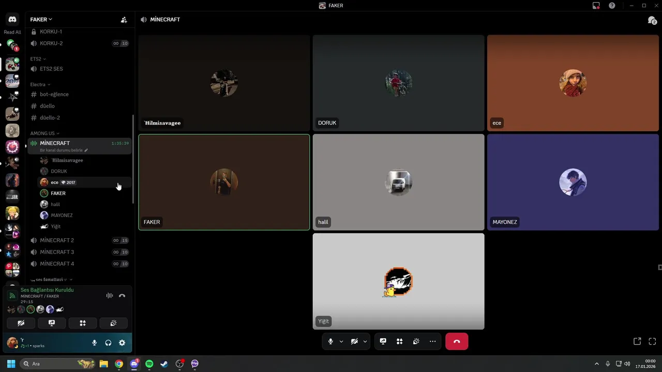
Task: Open Google Chrome from the taskbar
Action: (x=119, y=364)
